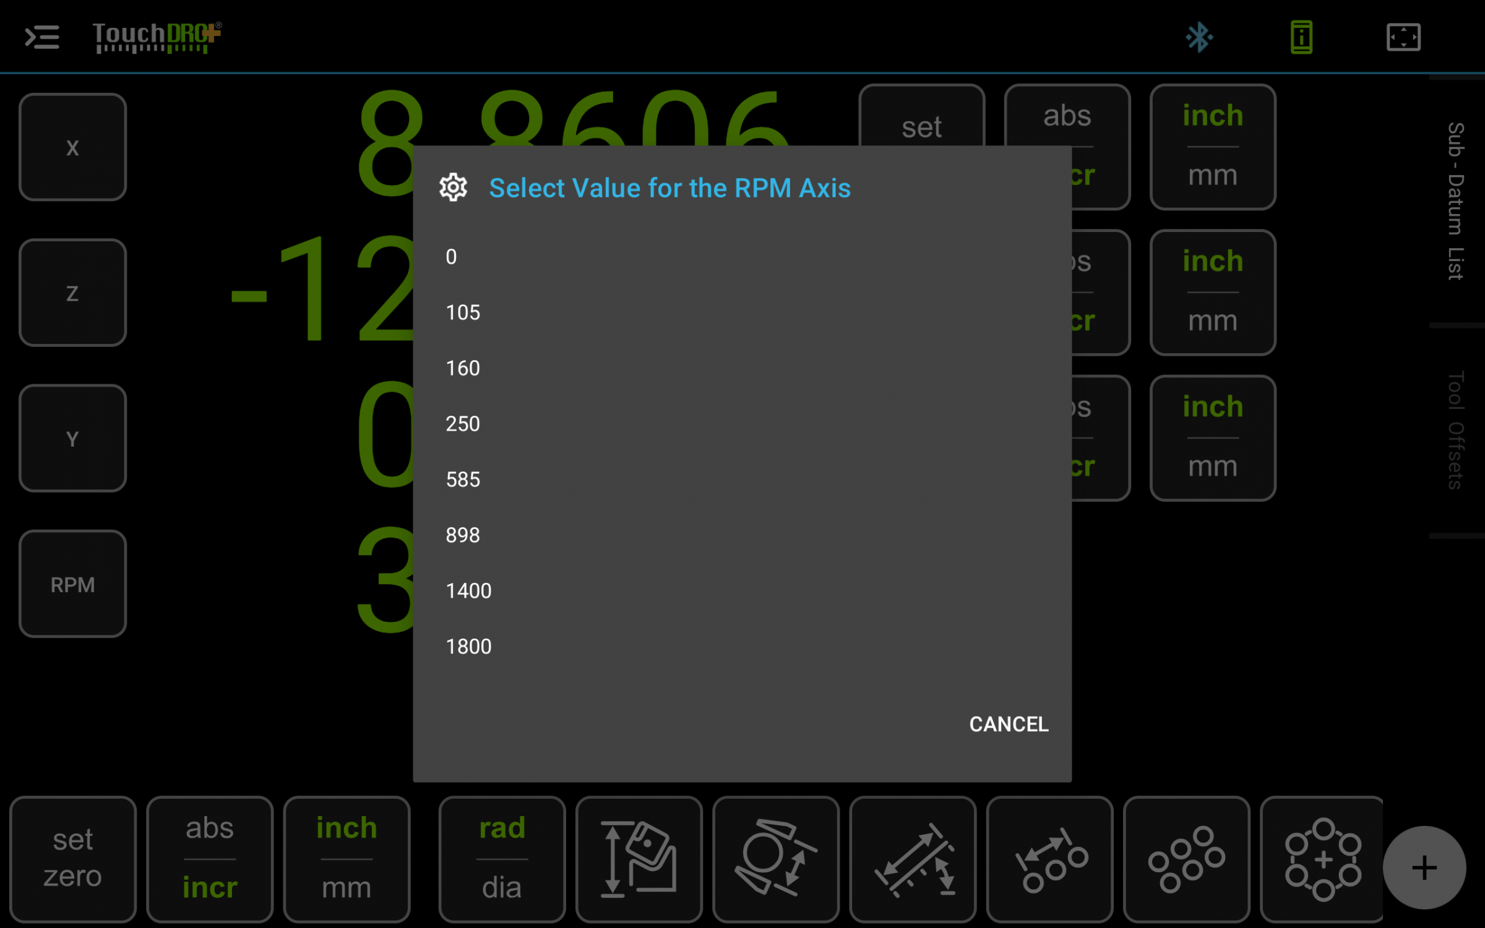Open the taper calculation icon

coord(776,859)
